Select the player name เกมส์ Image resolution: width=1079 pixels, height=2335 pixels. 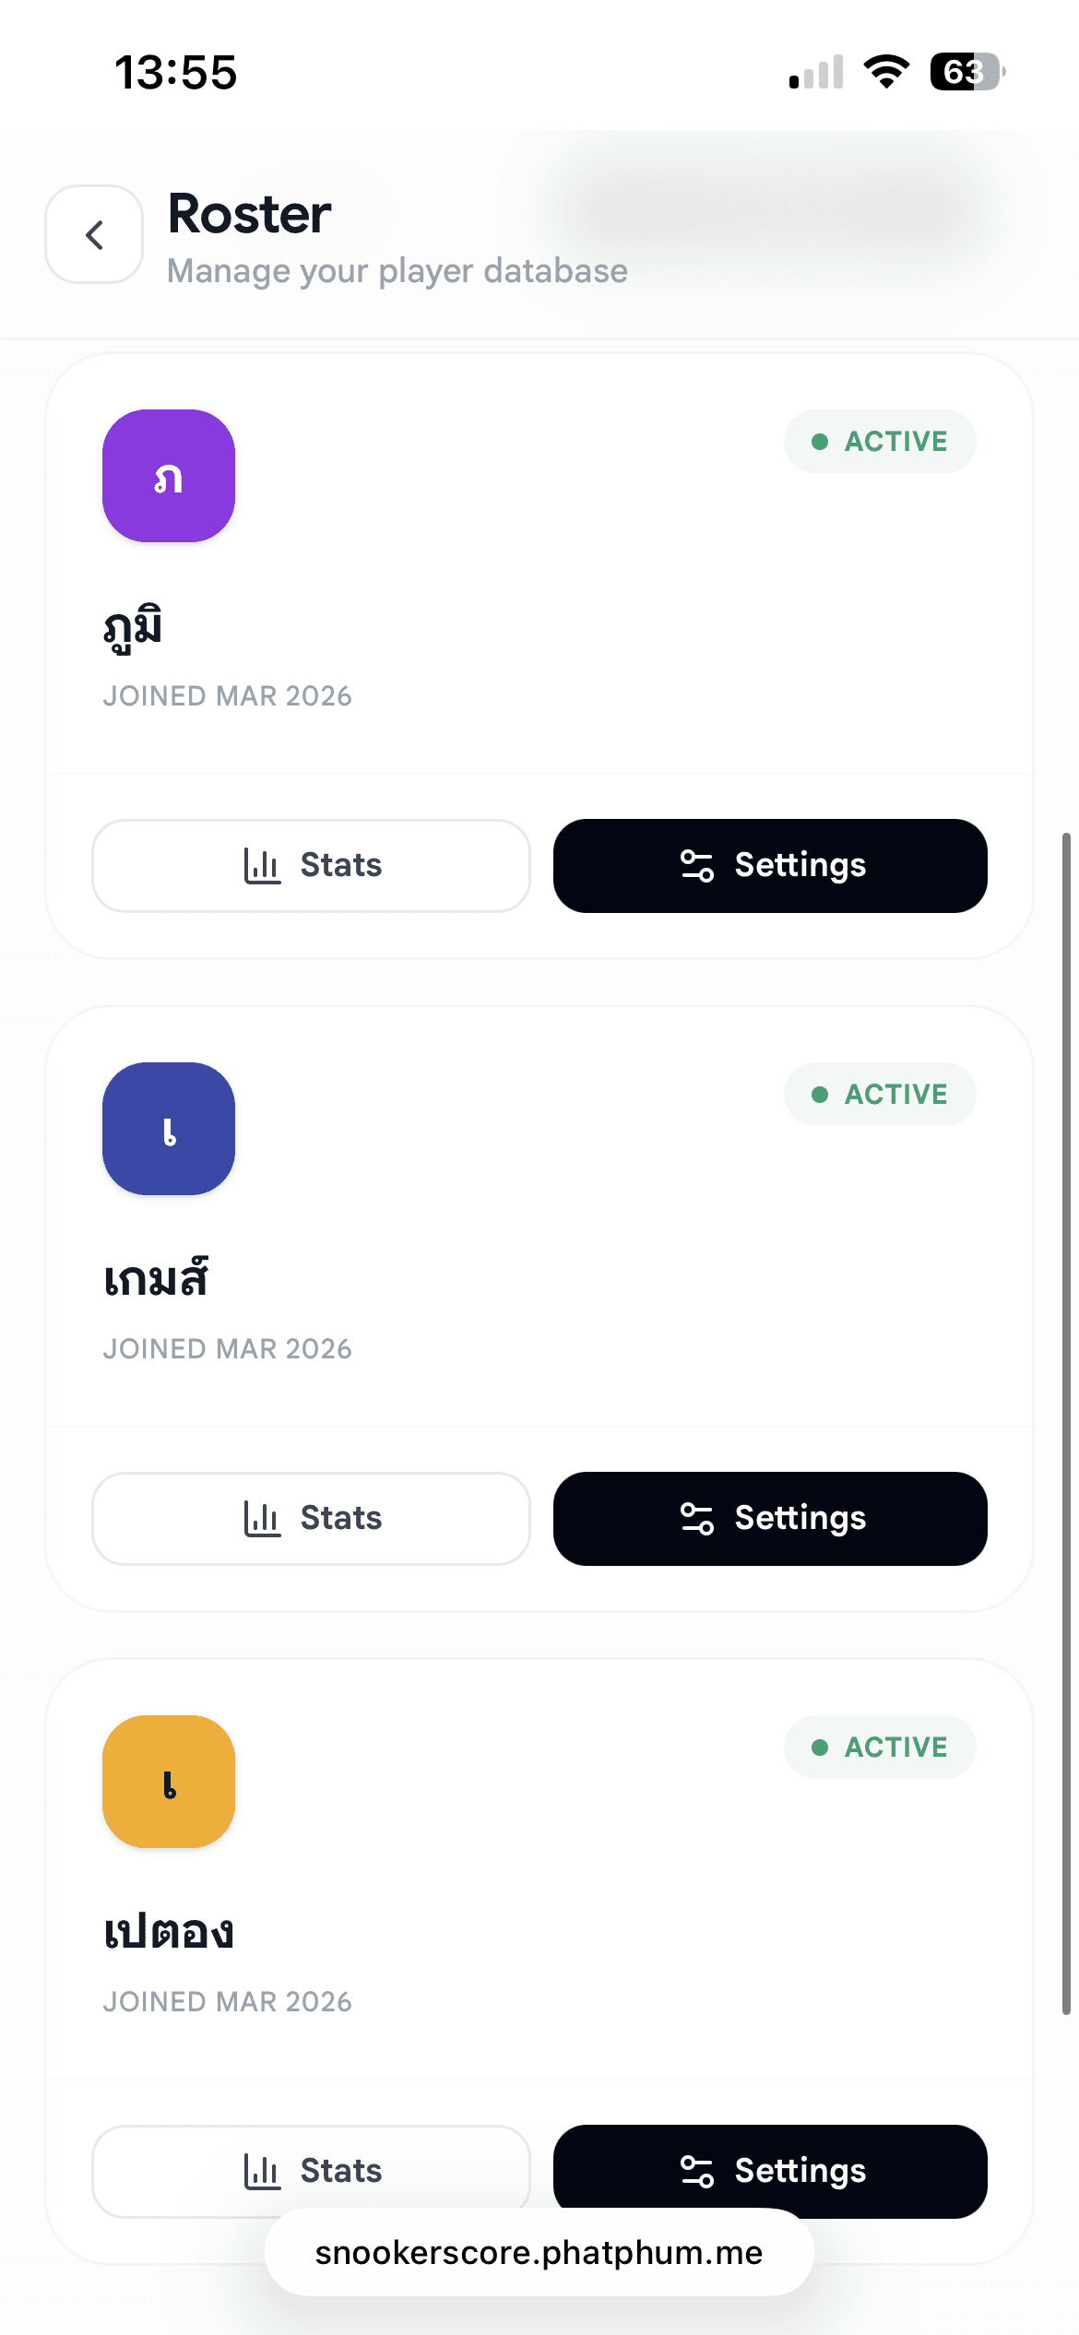156,1280
